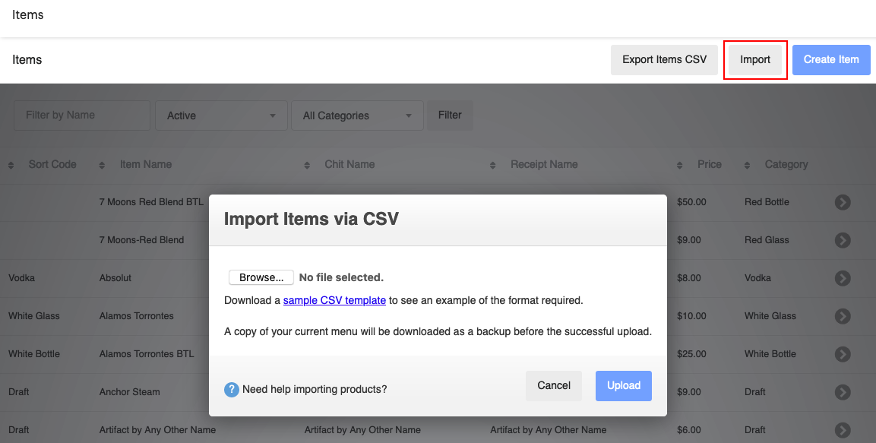
Task: Upload the selected CSV file
Action: (x=623, y=385)
